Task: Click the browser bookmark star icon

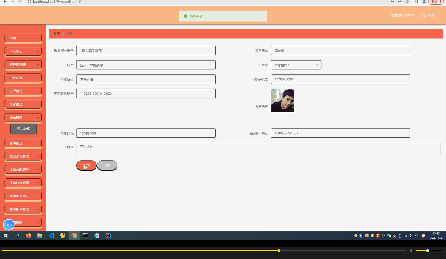Action: [x=407, y=2]
